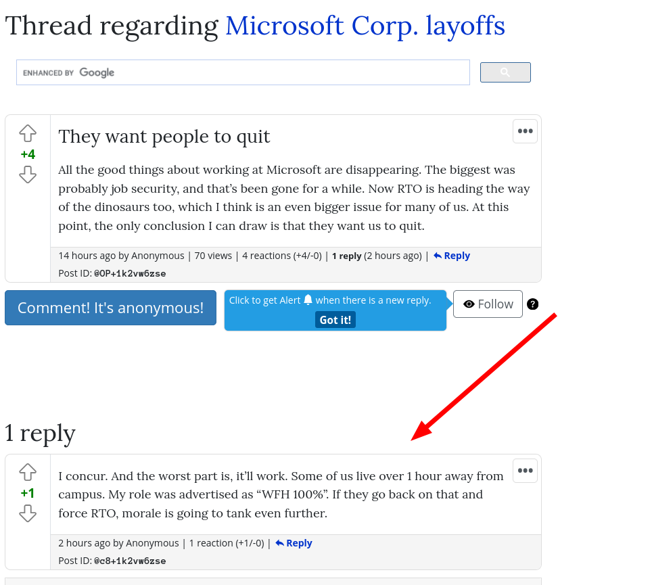Upvote the 'I concur' reply
The height and width of the screenshot is (585, 652).
[28, 472]
